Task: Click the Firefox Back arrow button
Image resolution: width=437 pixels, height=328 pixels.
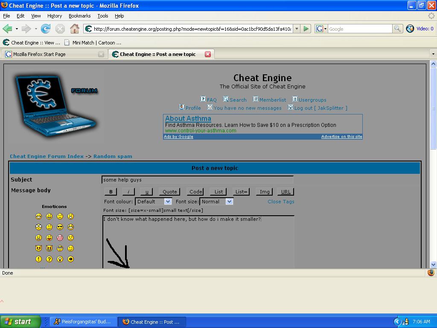Action: [x=8, y=29]
